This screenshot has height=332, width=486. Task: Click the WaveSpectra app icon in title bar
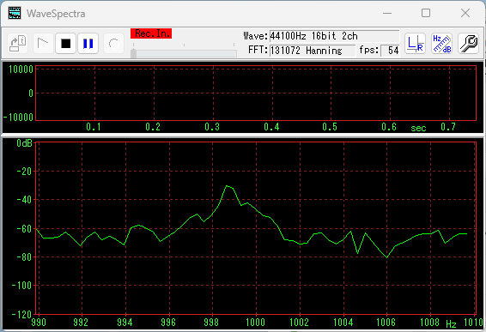pyautogui.click(x=15, y=13)
